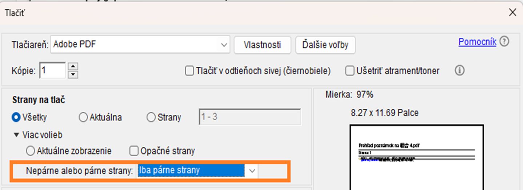This screenshot has height=190, width=523.
Task: Click the print preview page thumbnail
Action: tap(416, 157)
